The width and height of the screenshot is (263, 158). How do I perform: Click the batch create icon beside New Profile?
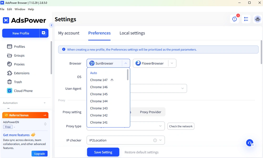pyautogui.click(x=44, y=33)
